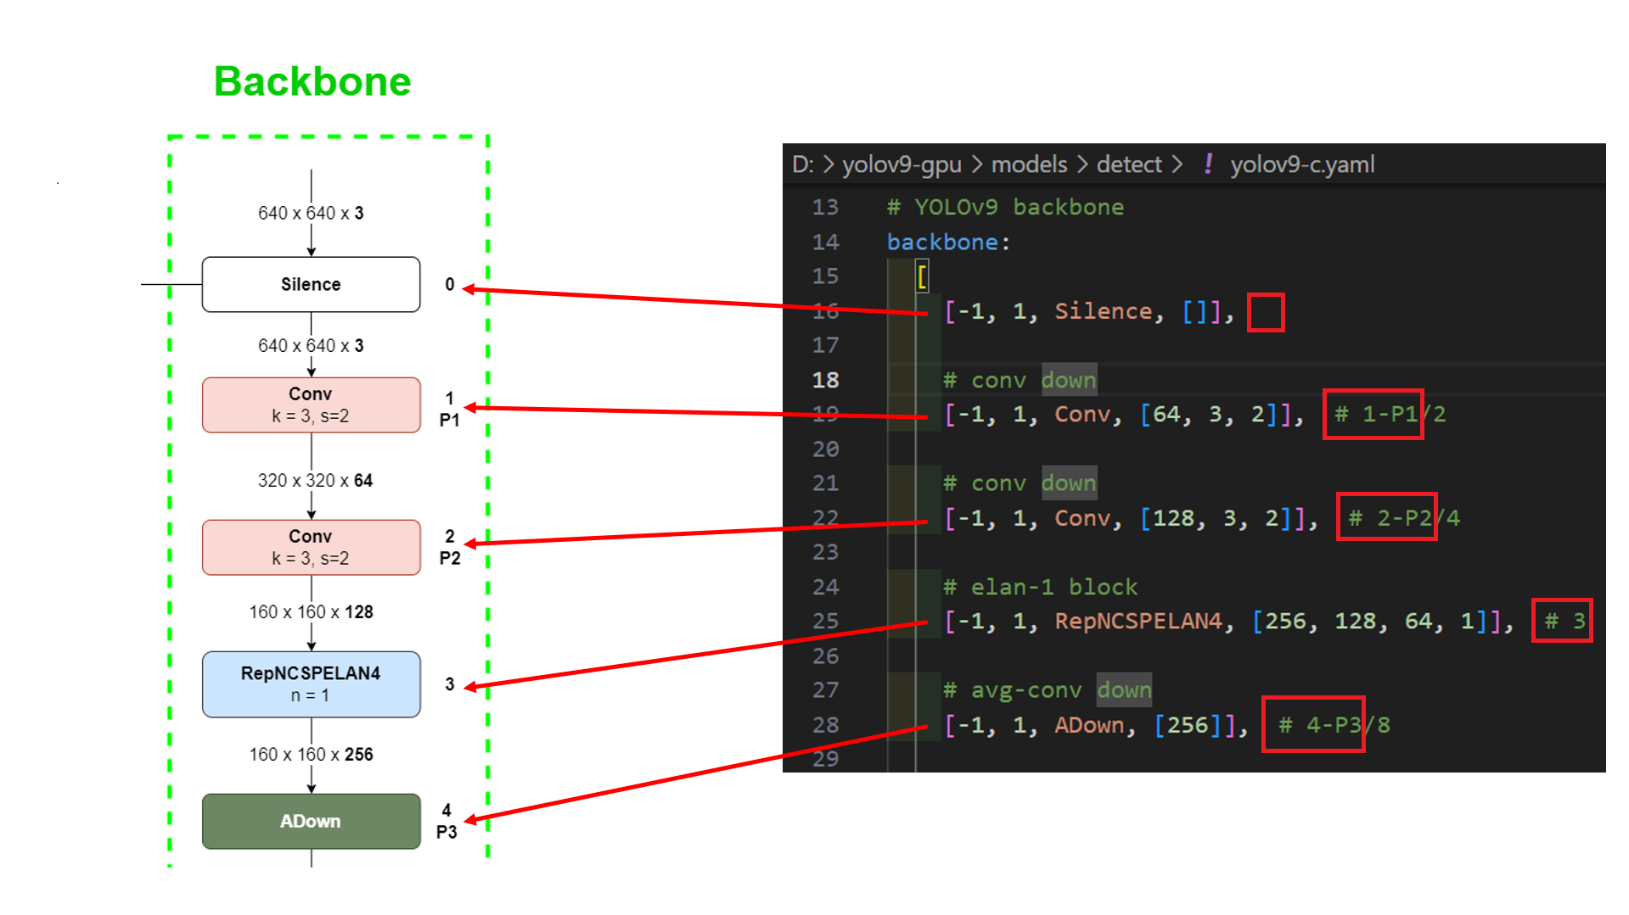Click line number 24 in the gutter
The image size is (1629, 915).
[825, 587]
